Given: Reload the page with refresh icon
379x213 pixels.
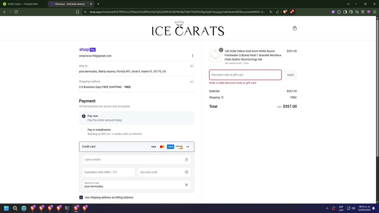Looking at the screenshot, I should [x=16, y=12].
